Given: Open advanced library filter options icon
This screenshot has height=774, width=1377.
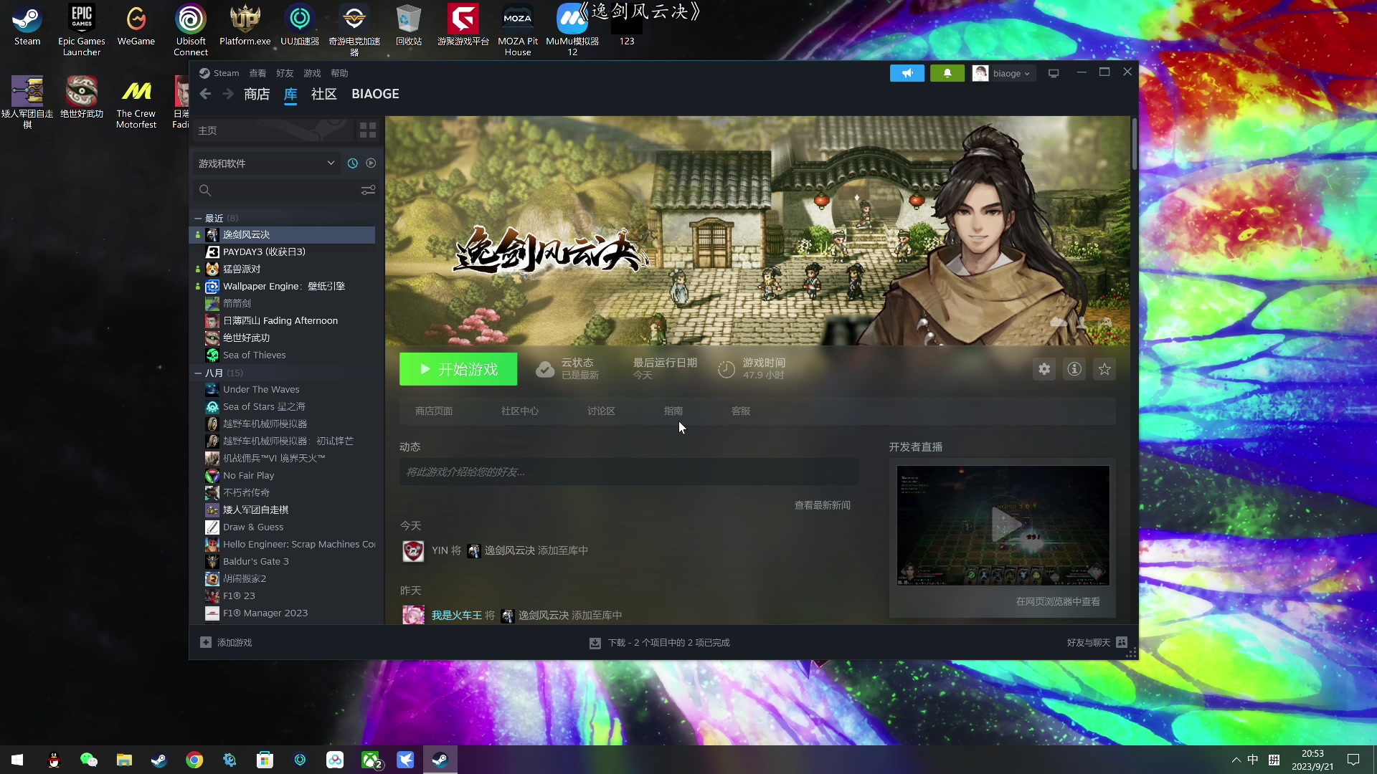Looking at the screenshot, I should 368,191.
